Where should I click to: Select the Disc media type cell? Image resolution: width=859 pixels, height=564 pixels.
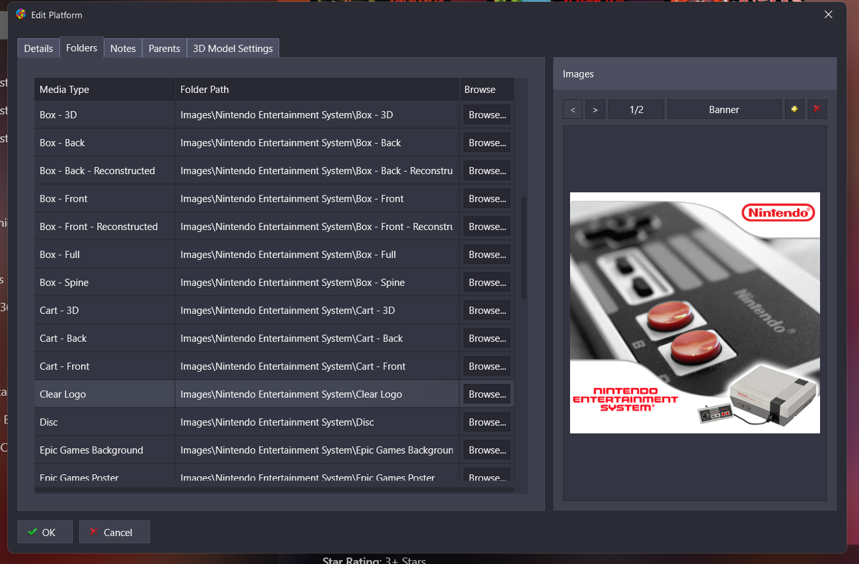[105, 422]
